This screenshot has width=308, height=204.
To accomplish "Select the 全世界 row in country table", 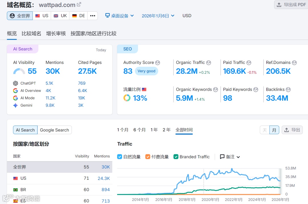I will click(60, 167).
